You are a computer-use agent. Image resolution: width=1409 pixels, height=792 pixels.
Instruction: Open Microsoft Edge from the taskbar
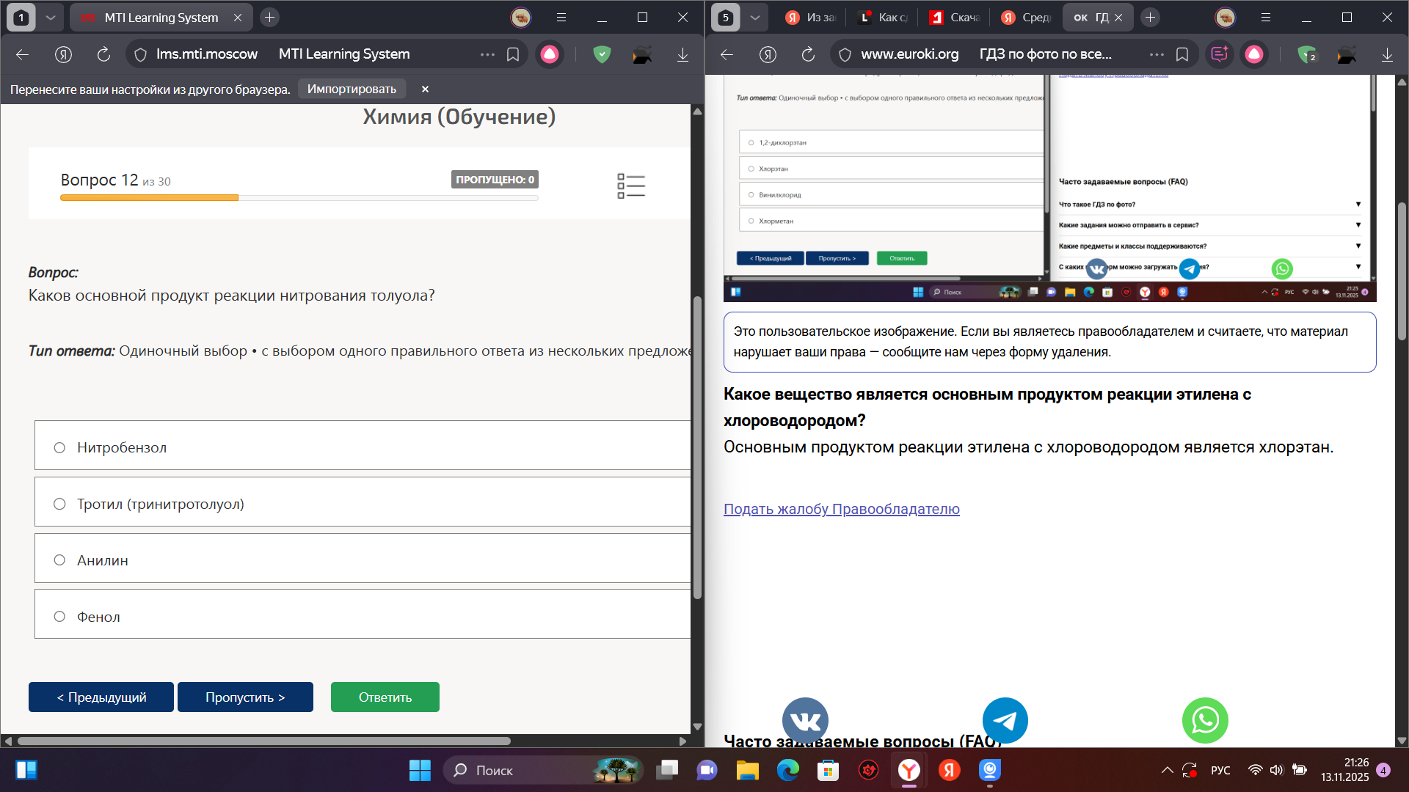787,770
